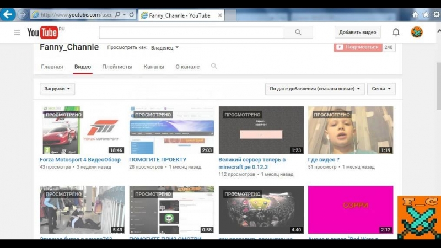Click the URL address field
The width and height of the screenshot is (441, 248).
(x=76, y=15)
